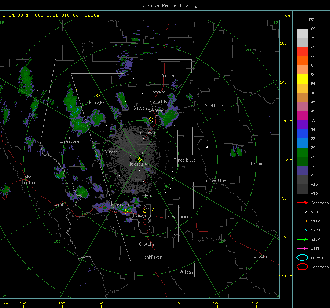This screenshot has width=330, height=308.
Task: Click the Lacombe label
Action: (x=158, y=92)
